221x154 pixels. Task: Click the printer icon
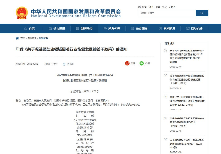pyautogui.click(x=64, y=64)
